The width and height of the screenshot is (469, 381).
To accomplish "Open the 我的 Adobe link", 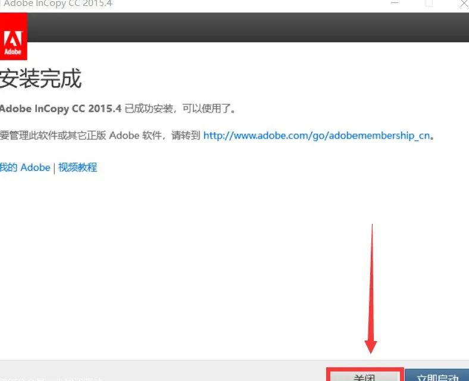I will point(25,167).
